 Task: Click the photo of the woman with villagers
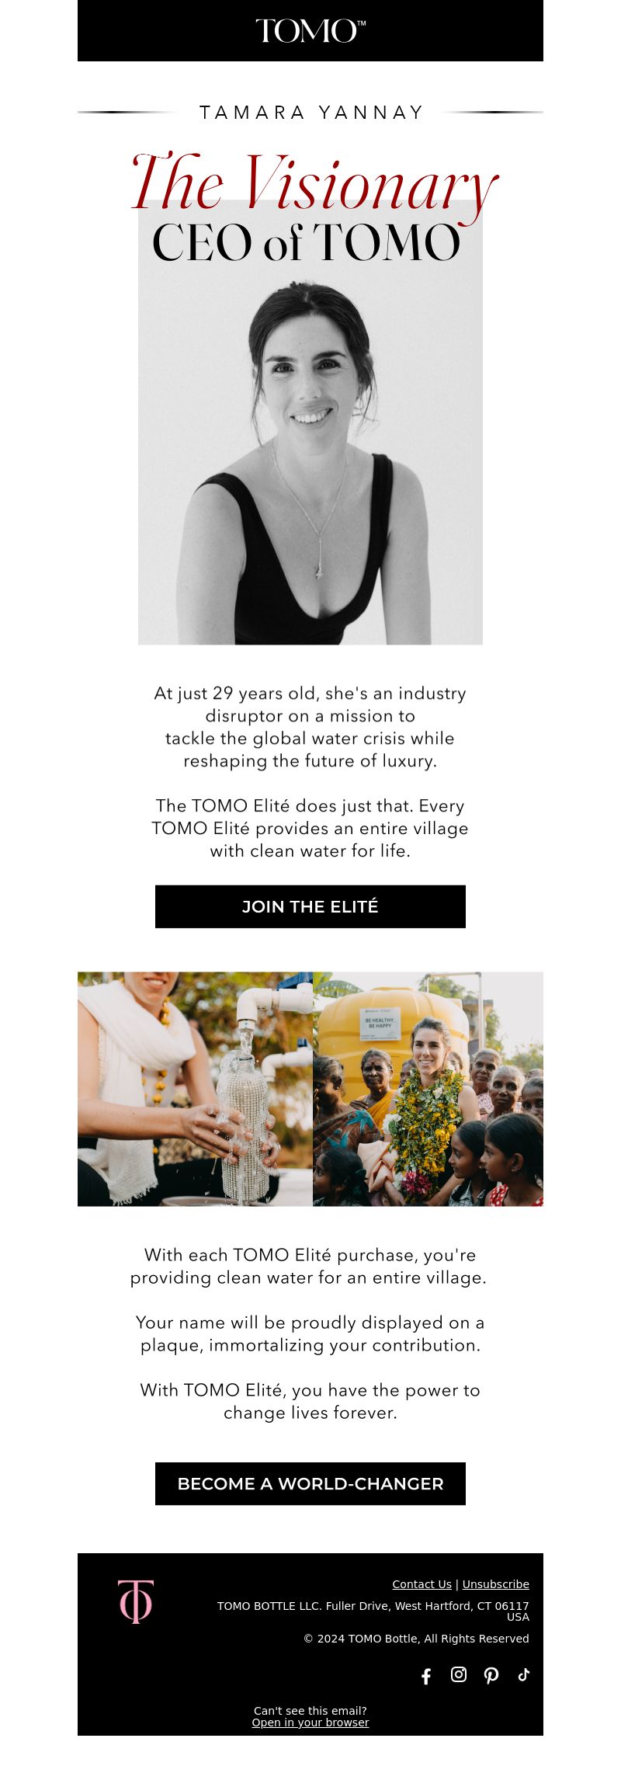pos(428,1089)
